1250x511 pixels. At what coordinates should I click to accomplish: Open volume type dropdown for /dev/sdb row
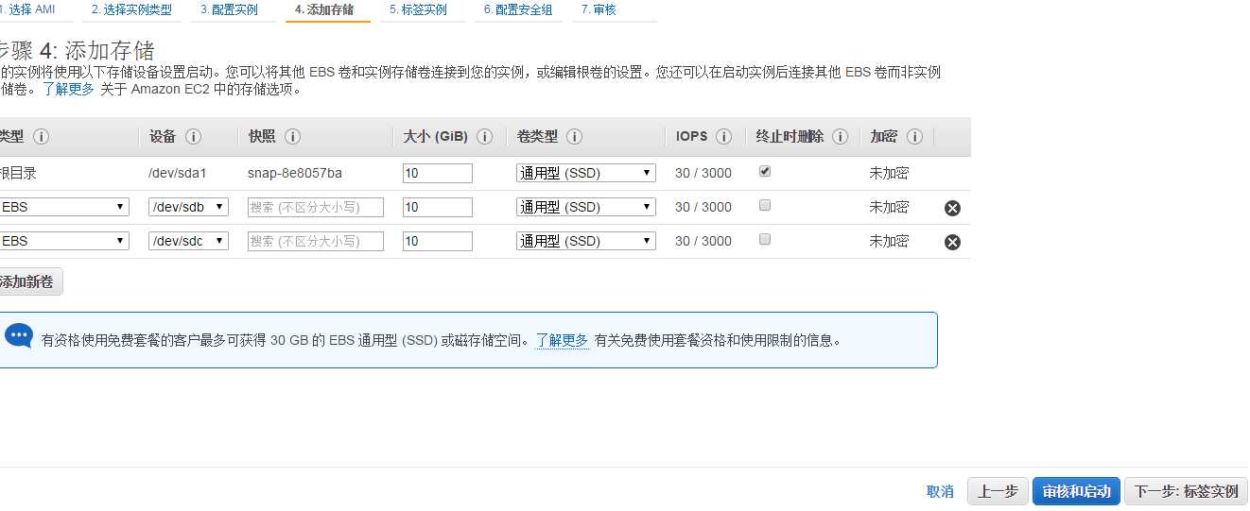coord(585,207)
